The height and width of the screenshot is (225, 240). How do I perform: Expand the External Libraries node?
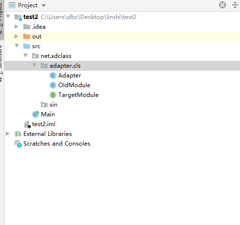pos(8,134)
